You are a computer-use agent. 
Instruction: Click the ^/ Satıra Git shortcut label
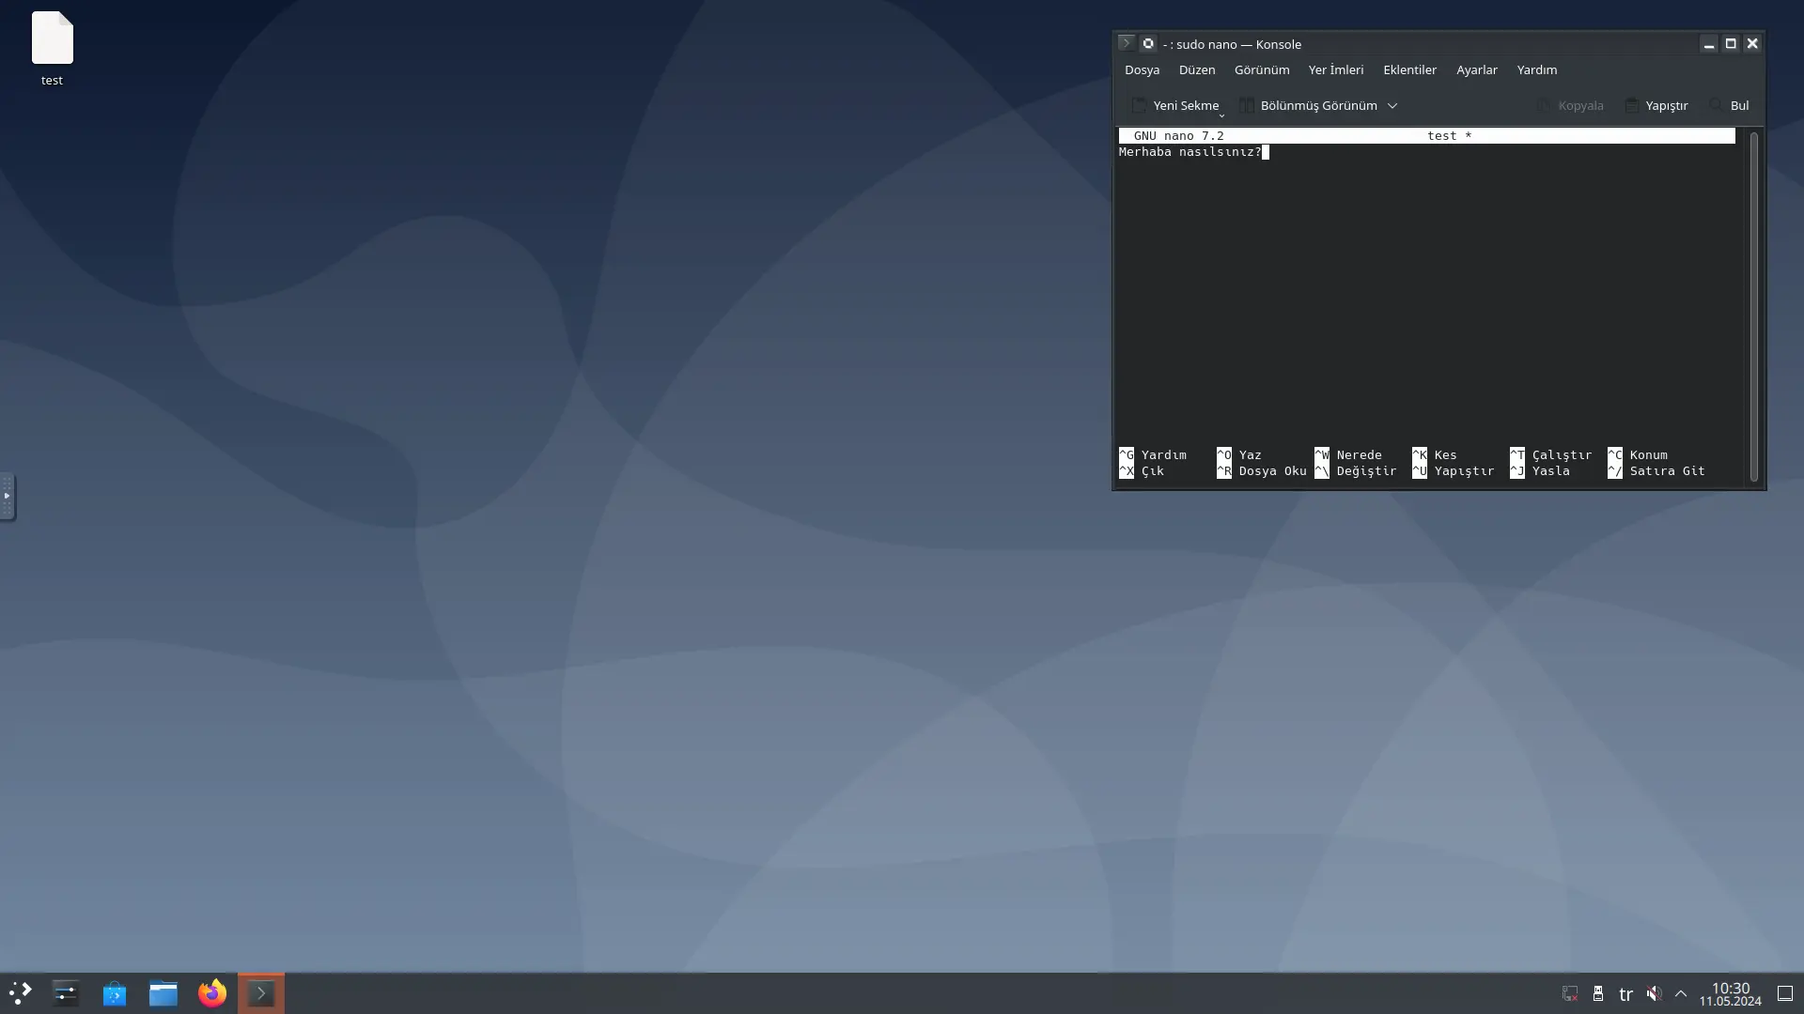(x=1656, y=471)
